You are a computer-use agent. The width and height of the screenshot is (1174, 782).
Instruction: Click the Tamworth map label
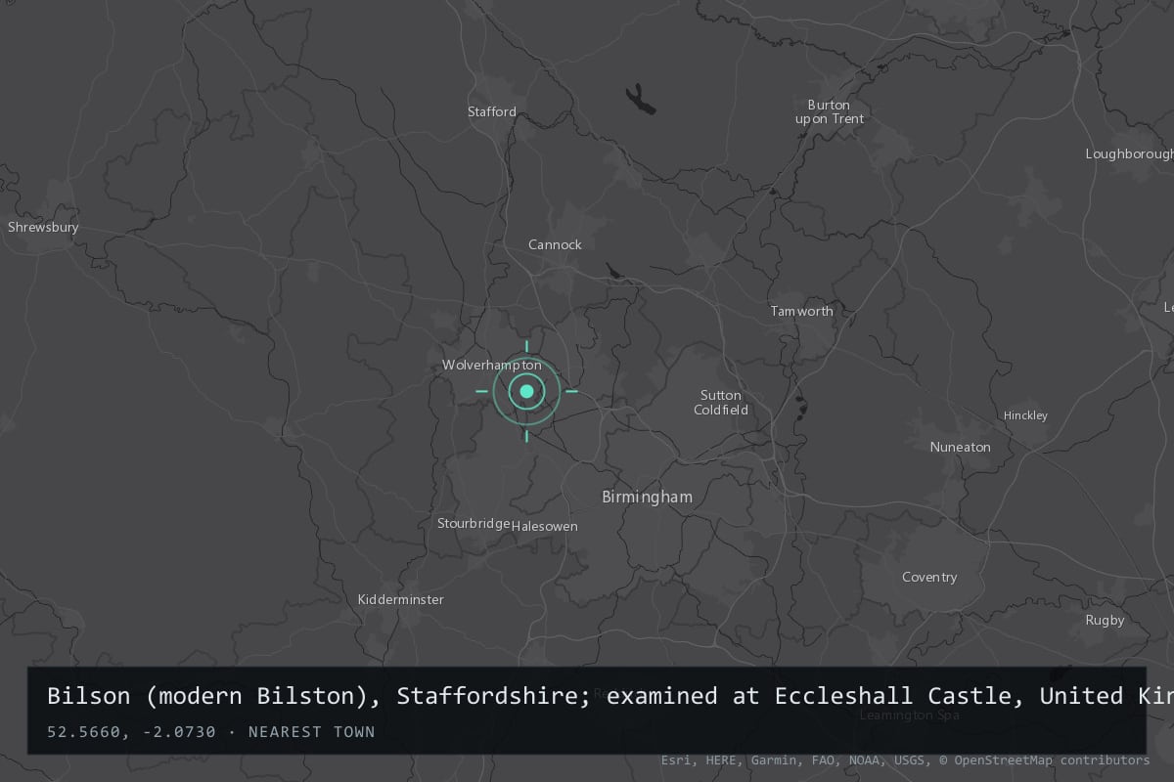point(801,311)
